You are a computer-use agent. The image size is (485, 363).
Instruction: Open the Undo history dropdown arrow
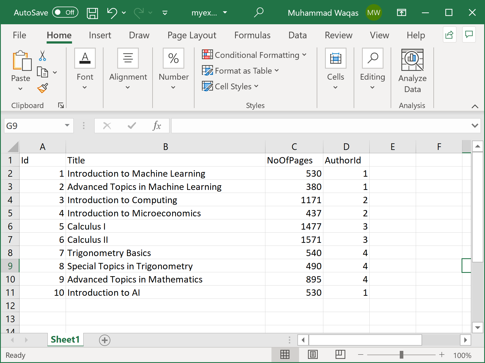coord(124,13)
